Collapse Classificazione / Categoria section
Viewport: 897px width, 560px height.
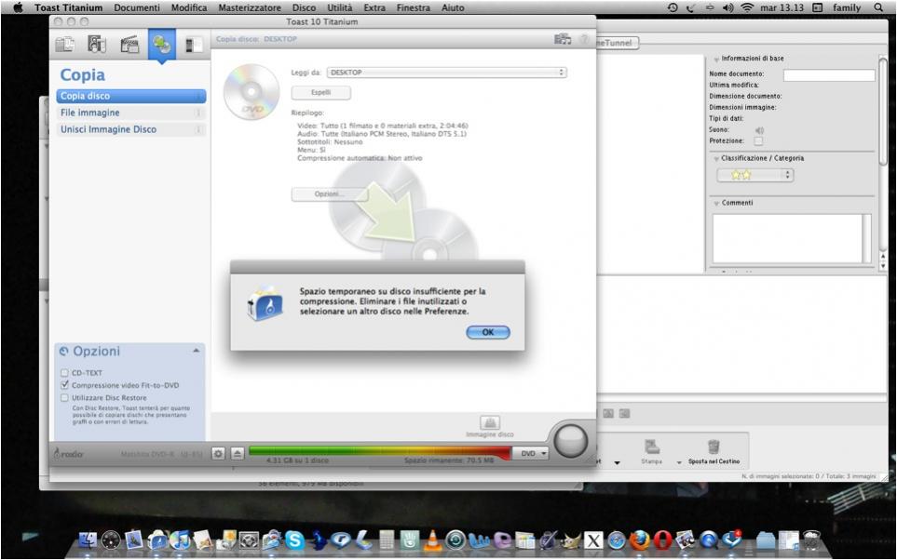pos(716,159)
